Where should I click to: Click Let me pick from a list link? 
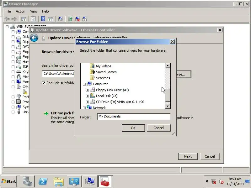[62, 113]
